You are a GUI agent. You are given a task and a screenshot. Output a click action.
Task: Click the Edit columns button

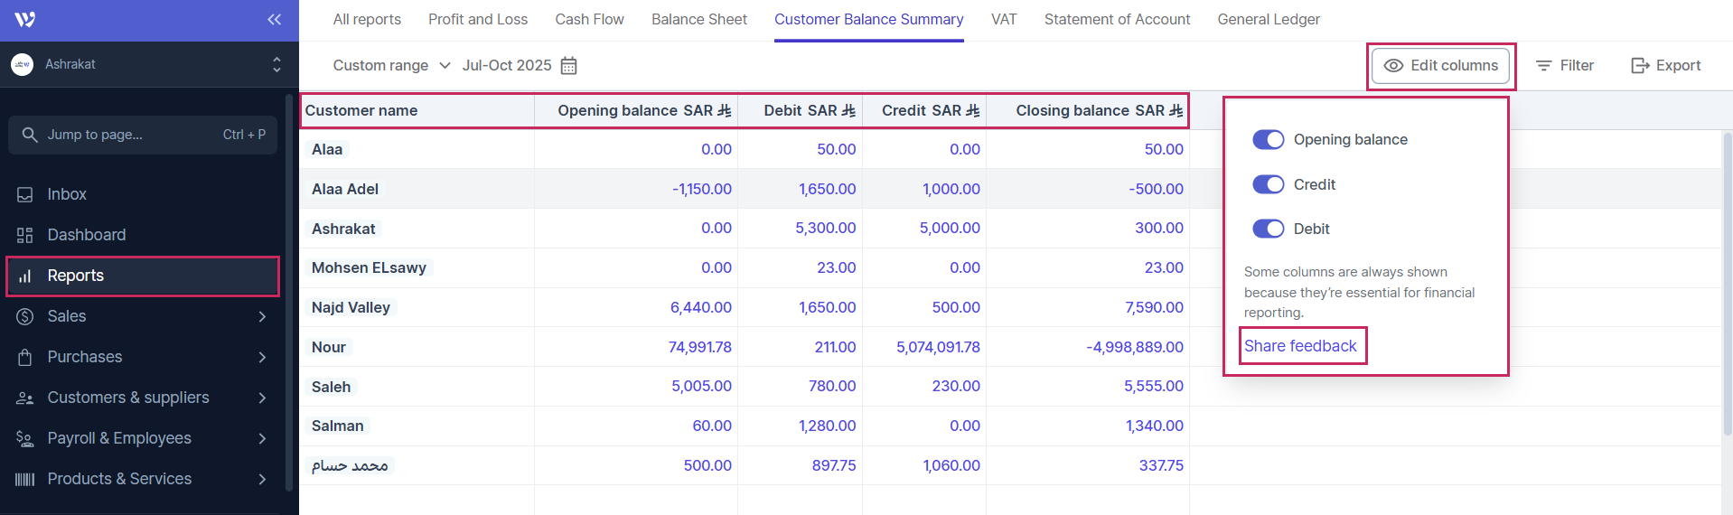[1440, 66]
